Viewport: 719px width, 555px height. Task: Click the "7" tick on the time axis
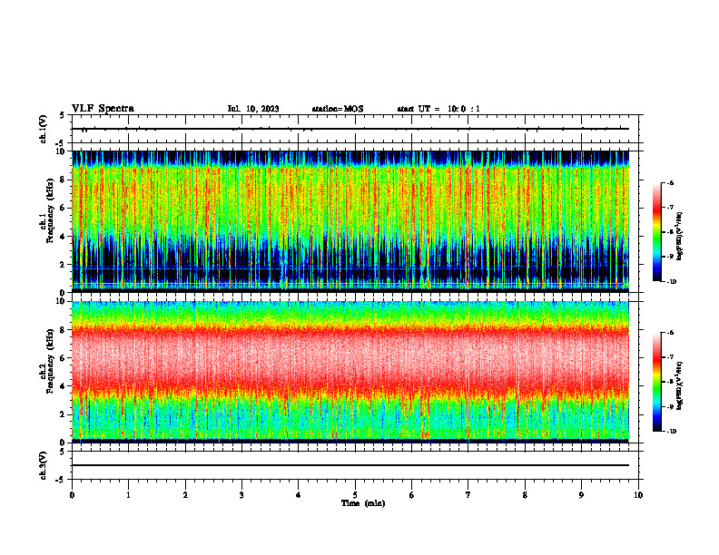[468, 495]
